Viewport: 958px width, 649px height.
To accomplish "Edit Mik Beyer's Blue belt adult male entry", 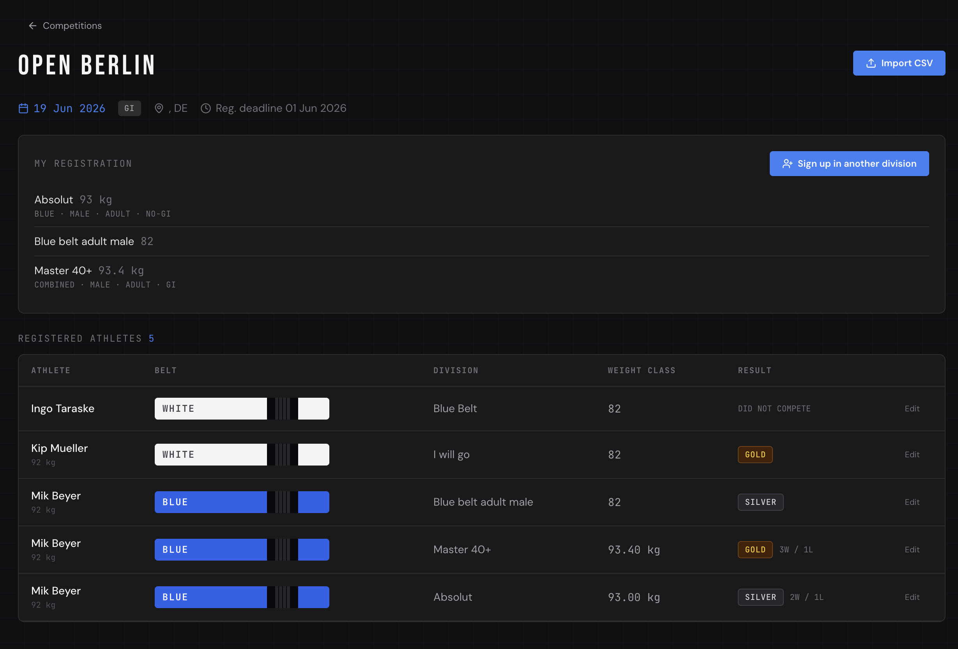I will pyautogui.click(x=912, y=502).
